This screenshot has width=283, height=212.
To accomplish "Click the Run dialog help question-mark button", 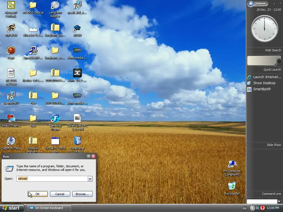I will tap(88, 156).
